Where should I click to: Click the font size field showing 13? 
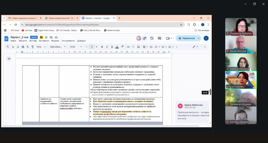point(92,47)
